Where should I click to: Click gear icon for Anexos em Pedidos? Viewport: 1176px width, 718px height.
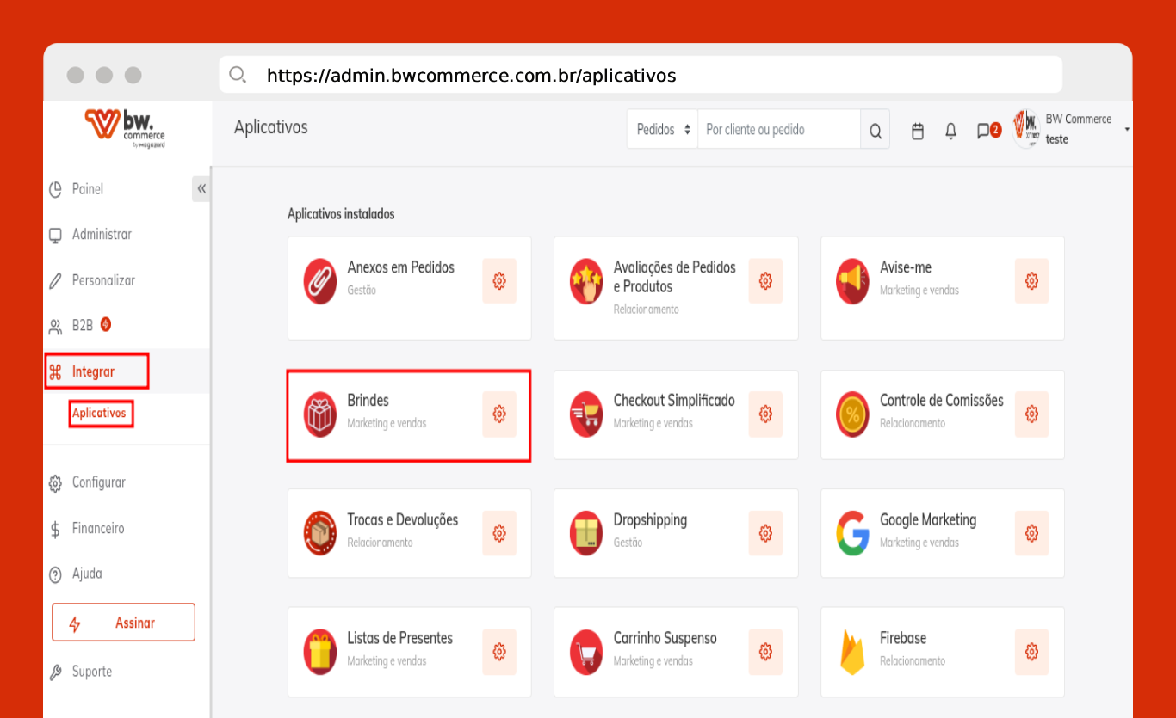click(x=499, y=280)
